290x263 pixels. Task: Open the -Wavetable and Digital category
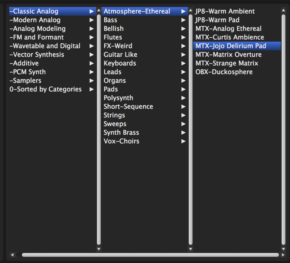tap(52, 46)
